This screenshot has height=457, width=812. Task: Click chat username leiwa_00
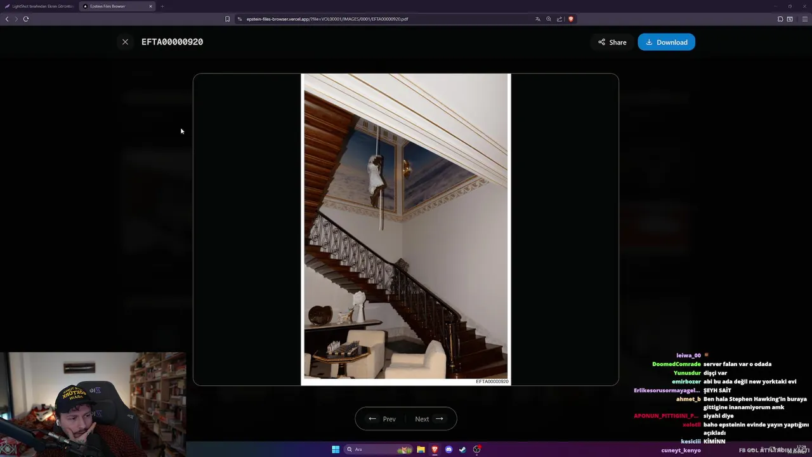(x=688, y=355)
